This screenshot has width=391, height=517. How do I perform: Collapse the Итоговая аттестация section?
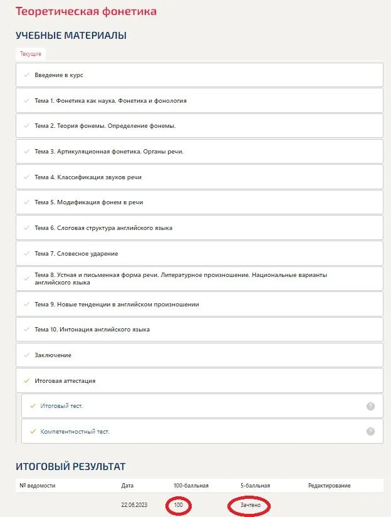tap(65, 380)
